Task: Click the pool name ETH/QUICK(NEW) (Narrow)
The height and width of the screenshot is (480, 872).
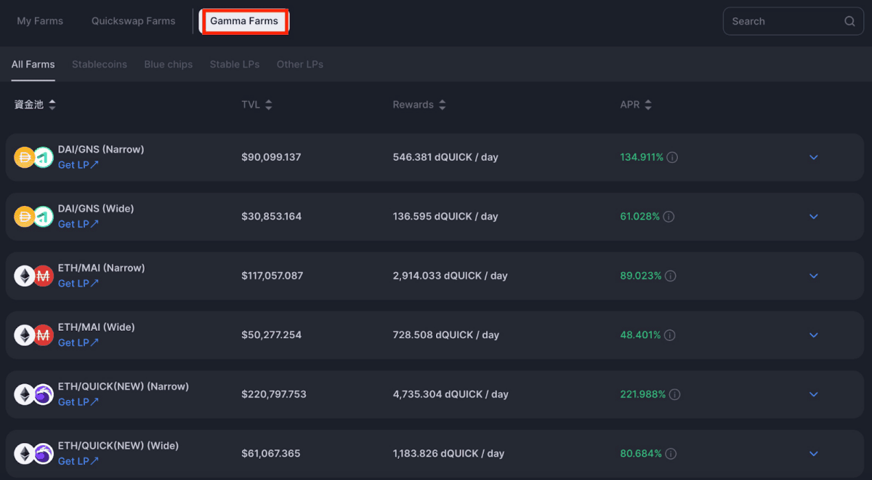Action: (124, 387)
